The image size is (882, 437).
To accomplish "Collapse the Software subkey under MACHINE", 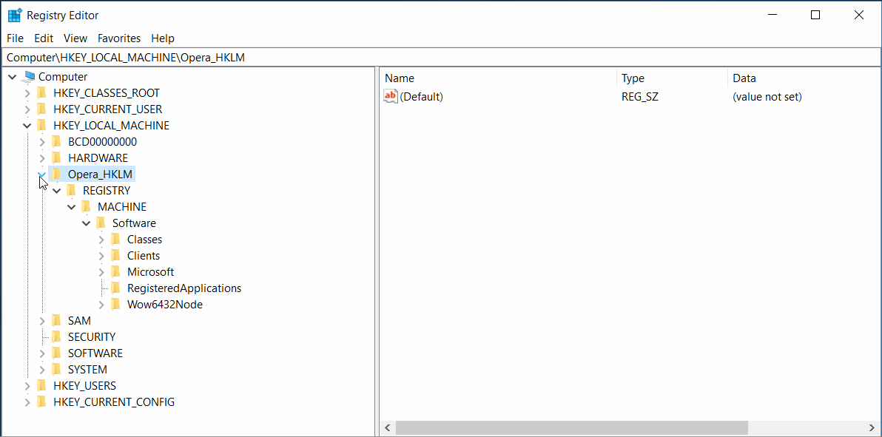I will (86, 223).
